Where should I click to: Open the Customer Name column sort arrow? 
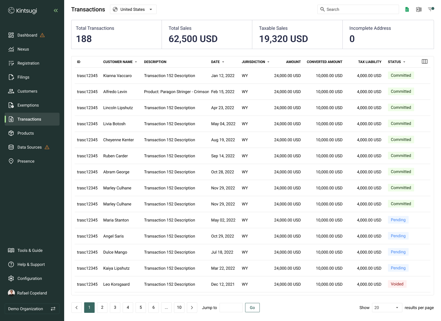[136, 62]
